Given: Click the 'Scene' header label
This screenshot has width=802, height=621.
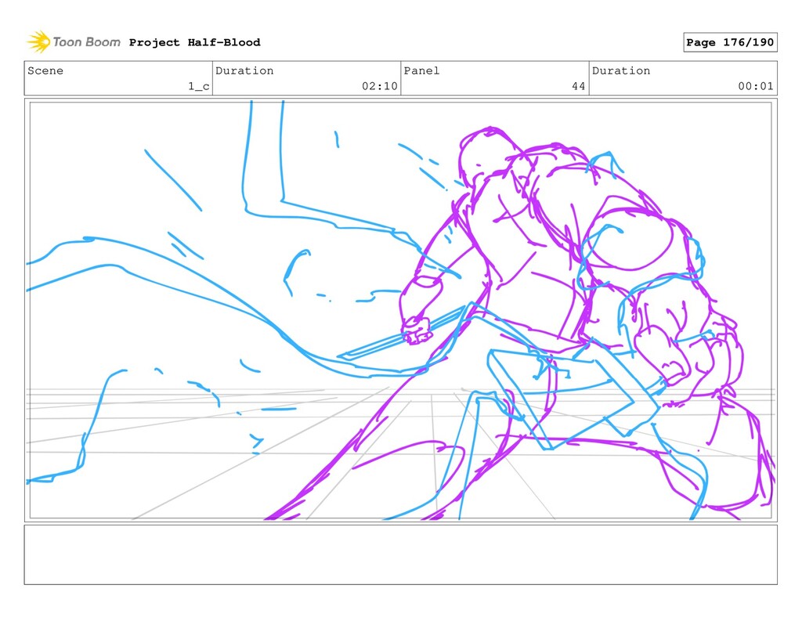Looking at the screenshot, I should pos(45,70).
